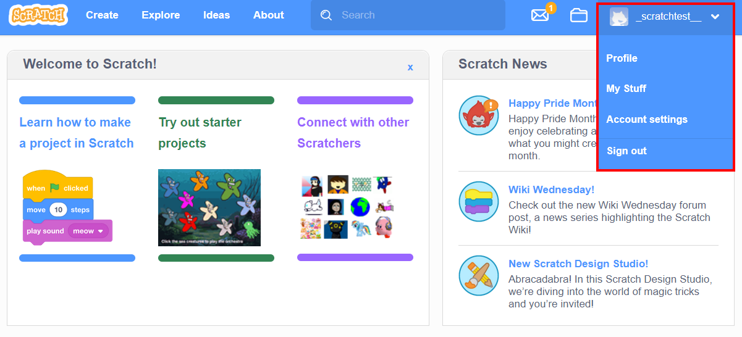Choose Sign out in the account menu

pos(626,151)
